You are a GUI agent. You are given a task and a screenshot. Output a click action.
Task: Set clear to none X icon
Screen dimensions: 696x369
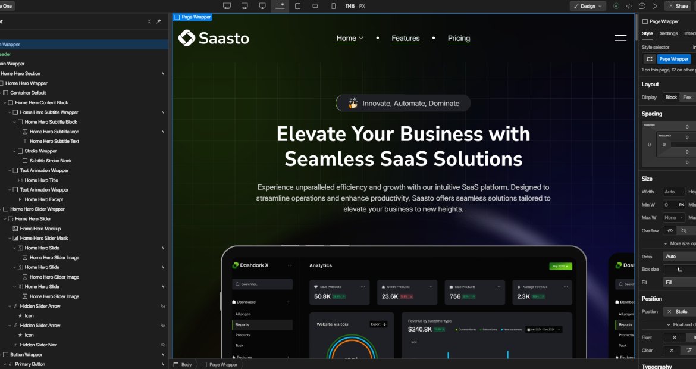[672, 351]
